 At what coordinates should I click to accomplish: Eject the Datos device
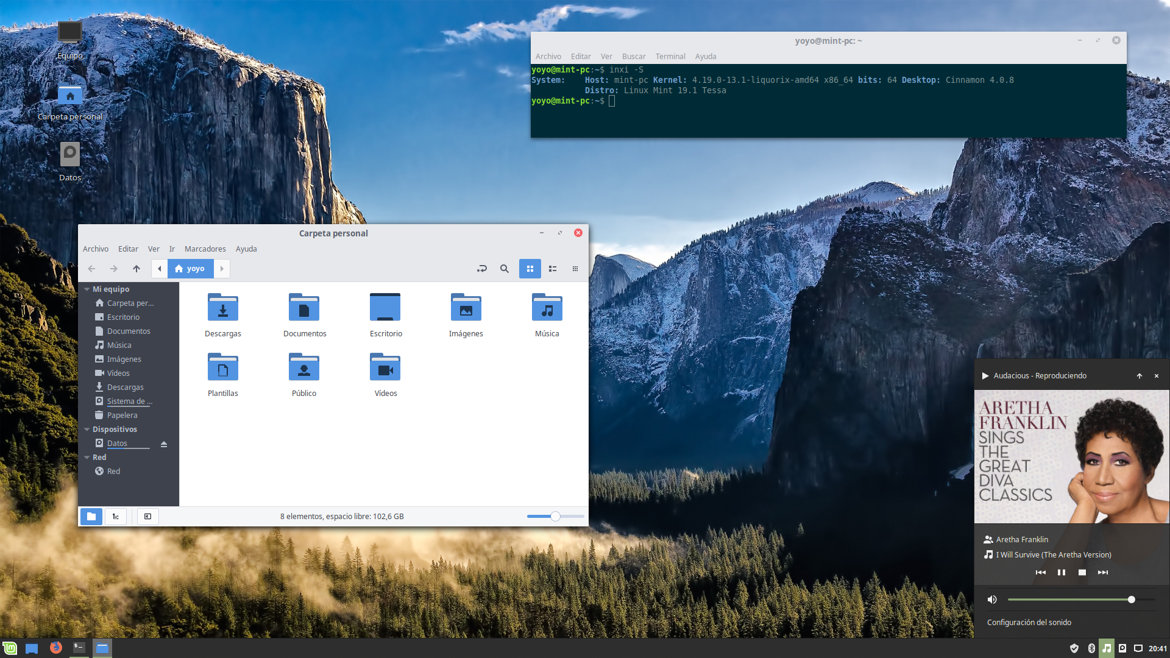pos(163,444)
